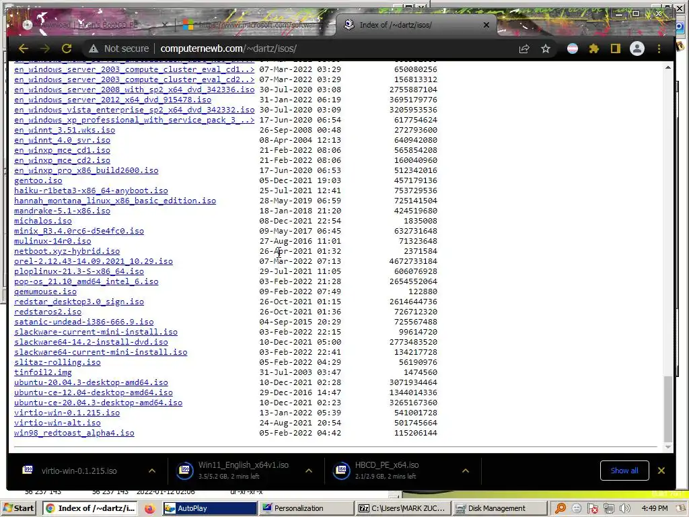Download tinfoil2.img
The height and width of the screenshot is (517, 689).
43,373
